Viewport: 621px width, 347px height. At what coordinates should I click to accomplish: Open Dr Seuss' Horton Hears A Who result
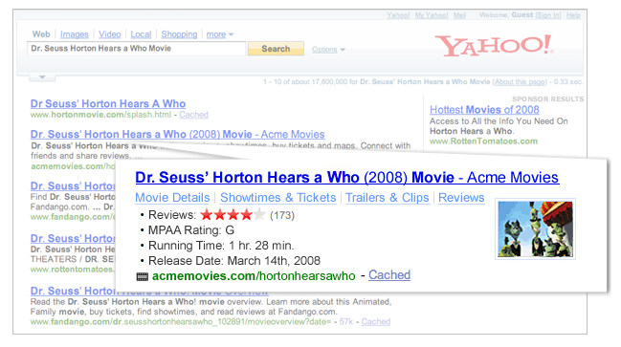[x=108, y=103]
